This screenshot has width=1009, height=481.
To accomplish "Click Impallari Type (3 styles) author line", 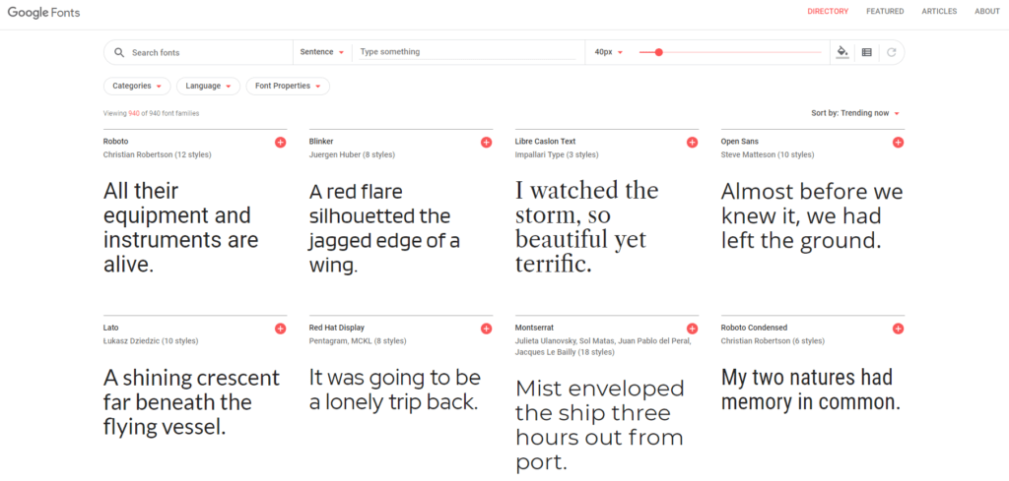I will coord(557,154).
